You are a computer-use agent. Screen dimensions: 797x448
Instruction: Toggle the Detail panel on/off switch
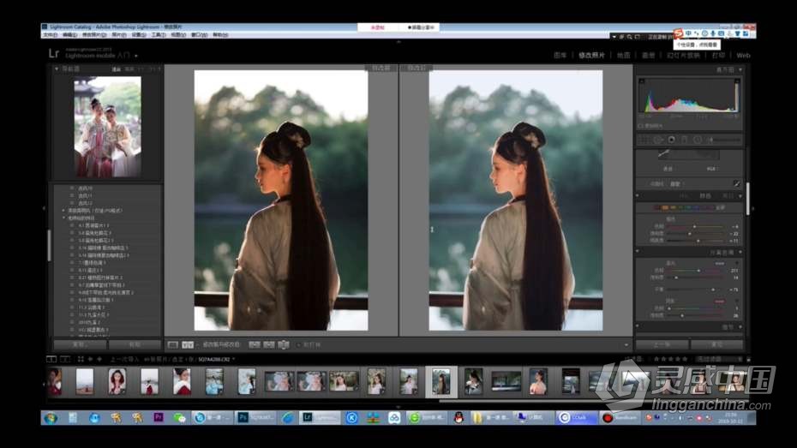(x=638, y=326)
